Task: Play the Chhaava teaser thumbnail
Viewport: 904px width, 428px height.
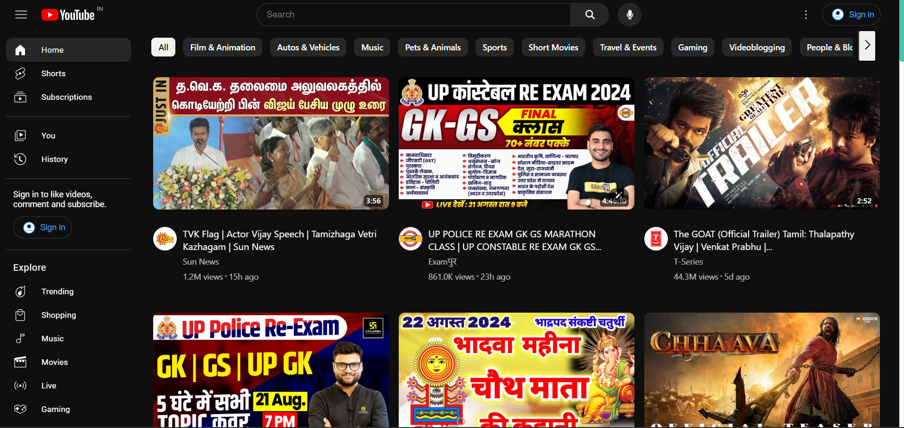Action: [x=762, y=370]
